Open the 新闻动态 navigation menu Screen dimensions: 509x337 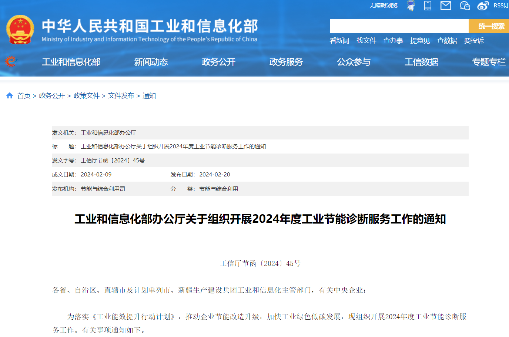point(151,62)
